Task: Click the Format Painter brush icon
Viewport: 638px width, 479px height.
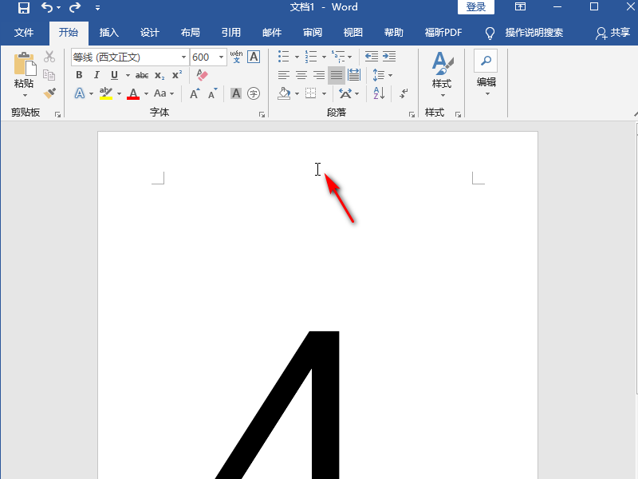Action: click(x=49, y=93)
